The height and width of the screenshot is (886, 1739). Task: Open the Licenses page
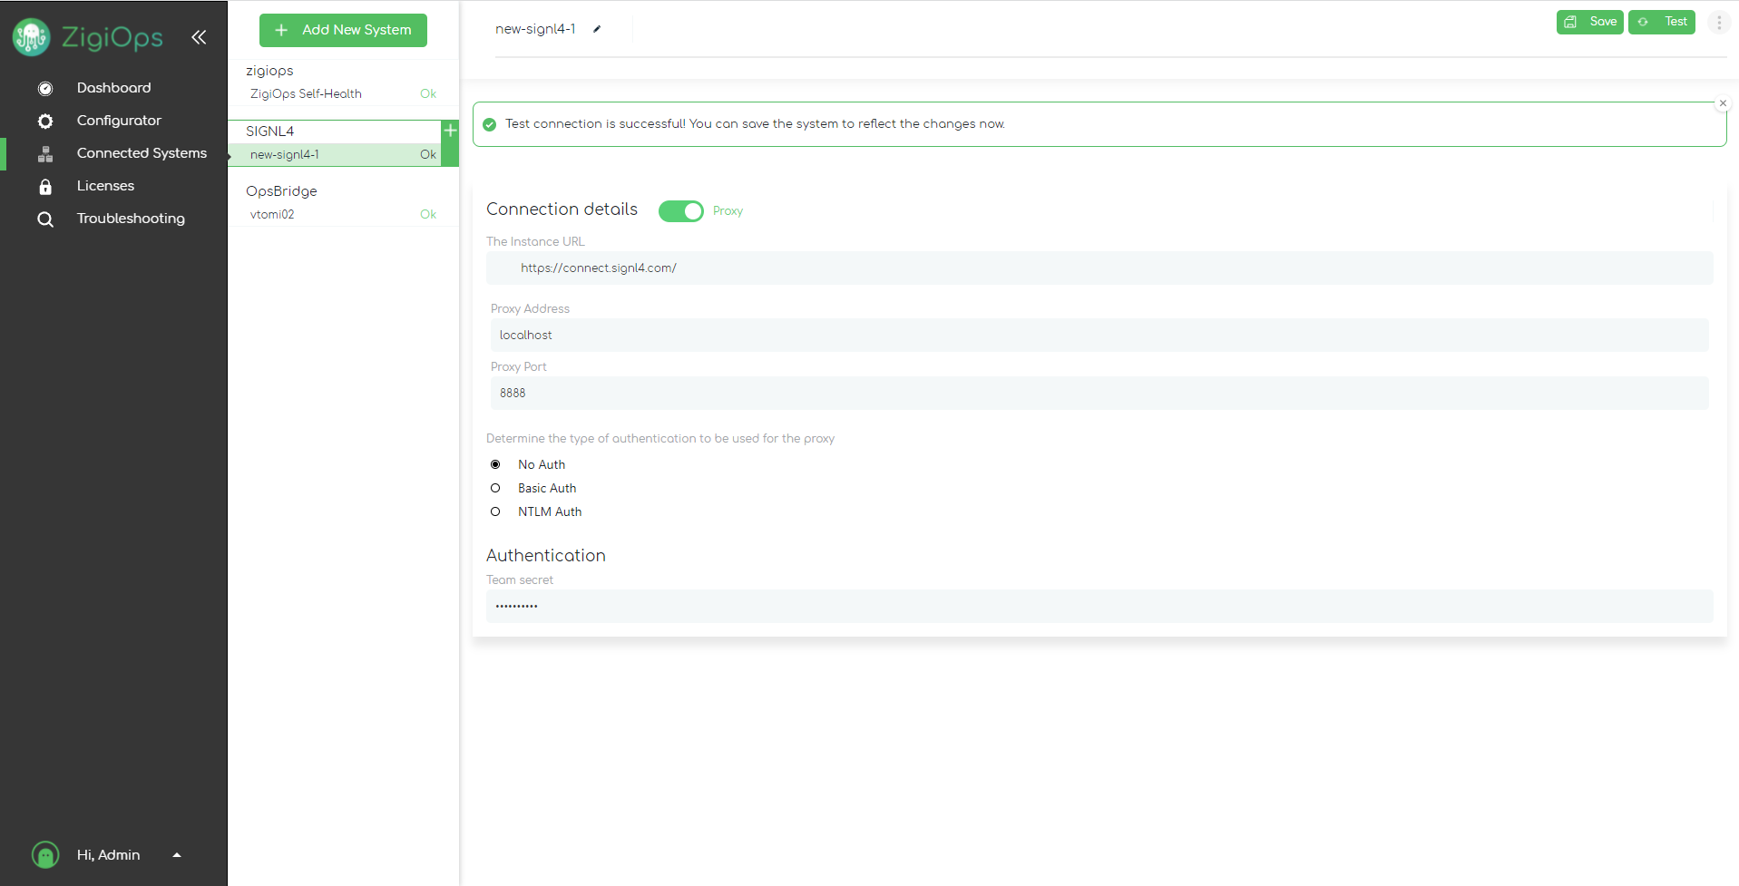tap(105, 186)
